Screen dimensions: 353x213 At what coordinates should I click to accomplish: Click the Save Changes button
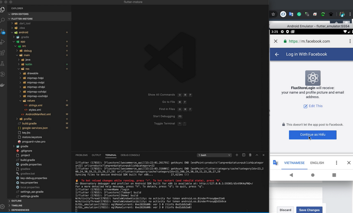click(309, 210)
